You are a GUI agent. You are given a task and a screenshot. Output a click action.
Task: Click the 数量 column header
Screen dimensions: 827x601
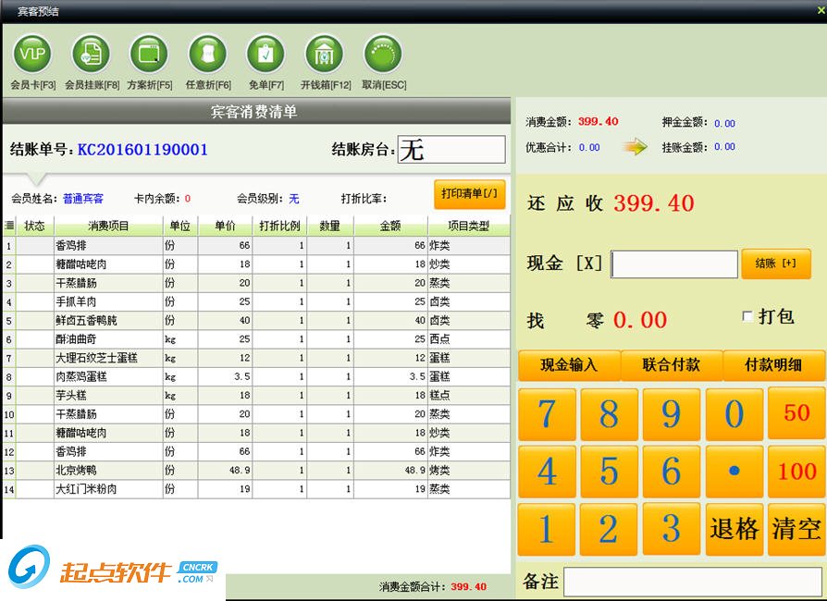click(x=330, y=226)
